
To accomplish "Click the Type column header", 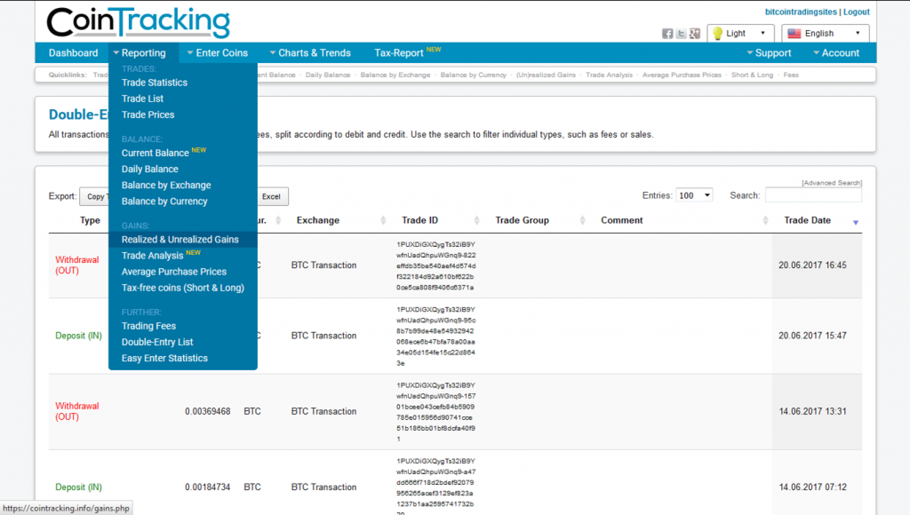I will click(90, 220).
